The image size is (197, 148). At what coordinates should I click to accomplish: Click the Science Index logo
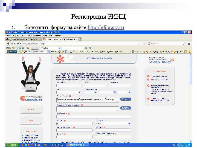tap(161, 60)
